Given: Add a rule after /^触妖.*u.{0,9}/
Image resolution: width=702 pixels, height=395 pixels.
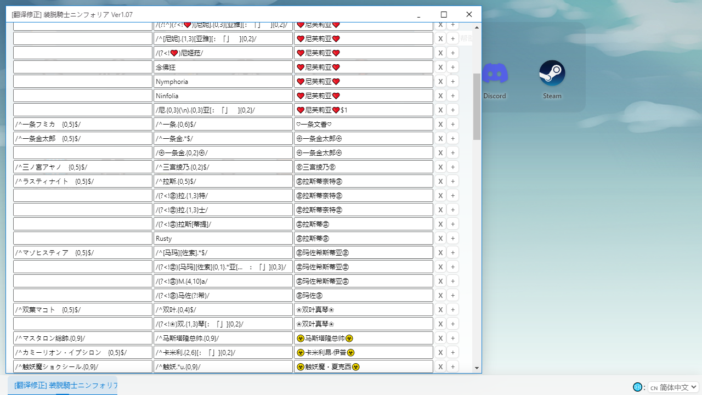Looking at the screenshot, I should pyautogui.click(x=452, y=366).
